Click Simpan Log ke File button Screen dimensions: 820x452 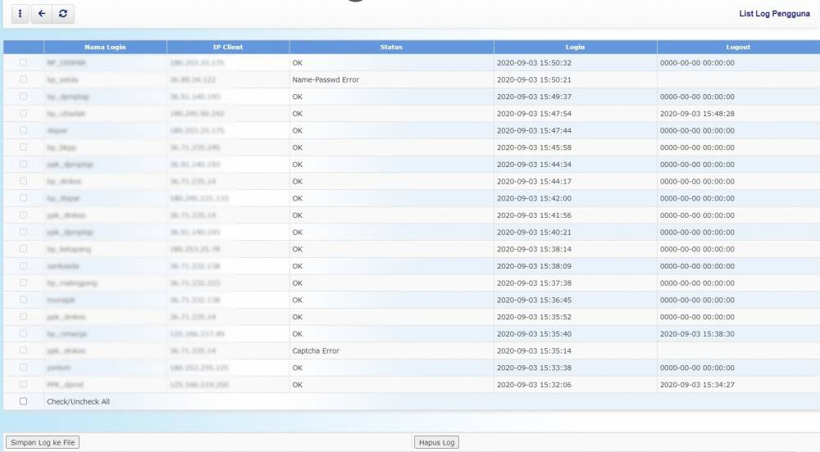coord(43,442)
